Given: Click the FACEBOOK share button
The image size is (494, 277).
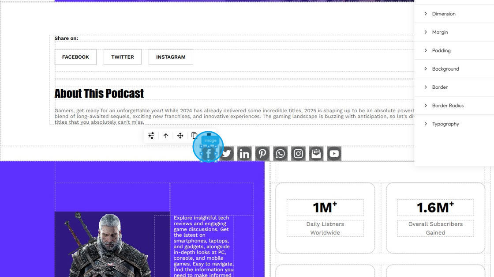Looking at the screenshot, I should click(x=75, y=57).
